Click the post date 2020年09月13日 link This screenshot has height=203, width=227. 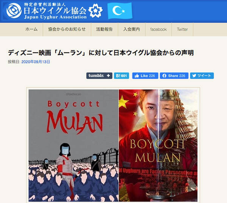tap(36, 62)
